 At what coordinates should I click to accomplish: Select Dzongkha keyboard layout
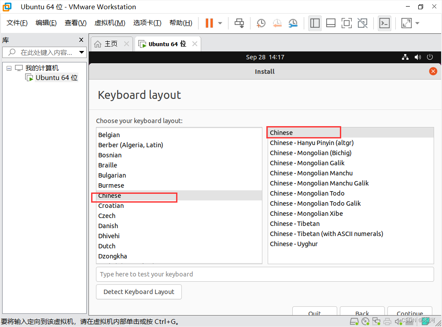click(x=179, y=256)
